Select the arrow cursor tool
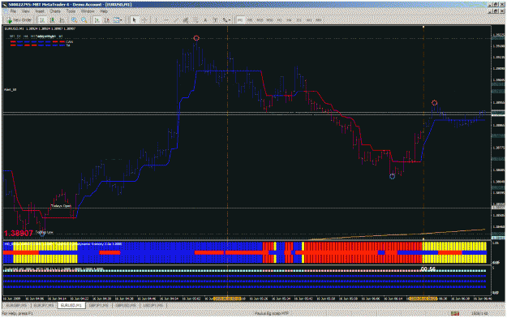Screen dimensions: 507x318 tap(134, 20)
